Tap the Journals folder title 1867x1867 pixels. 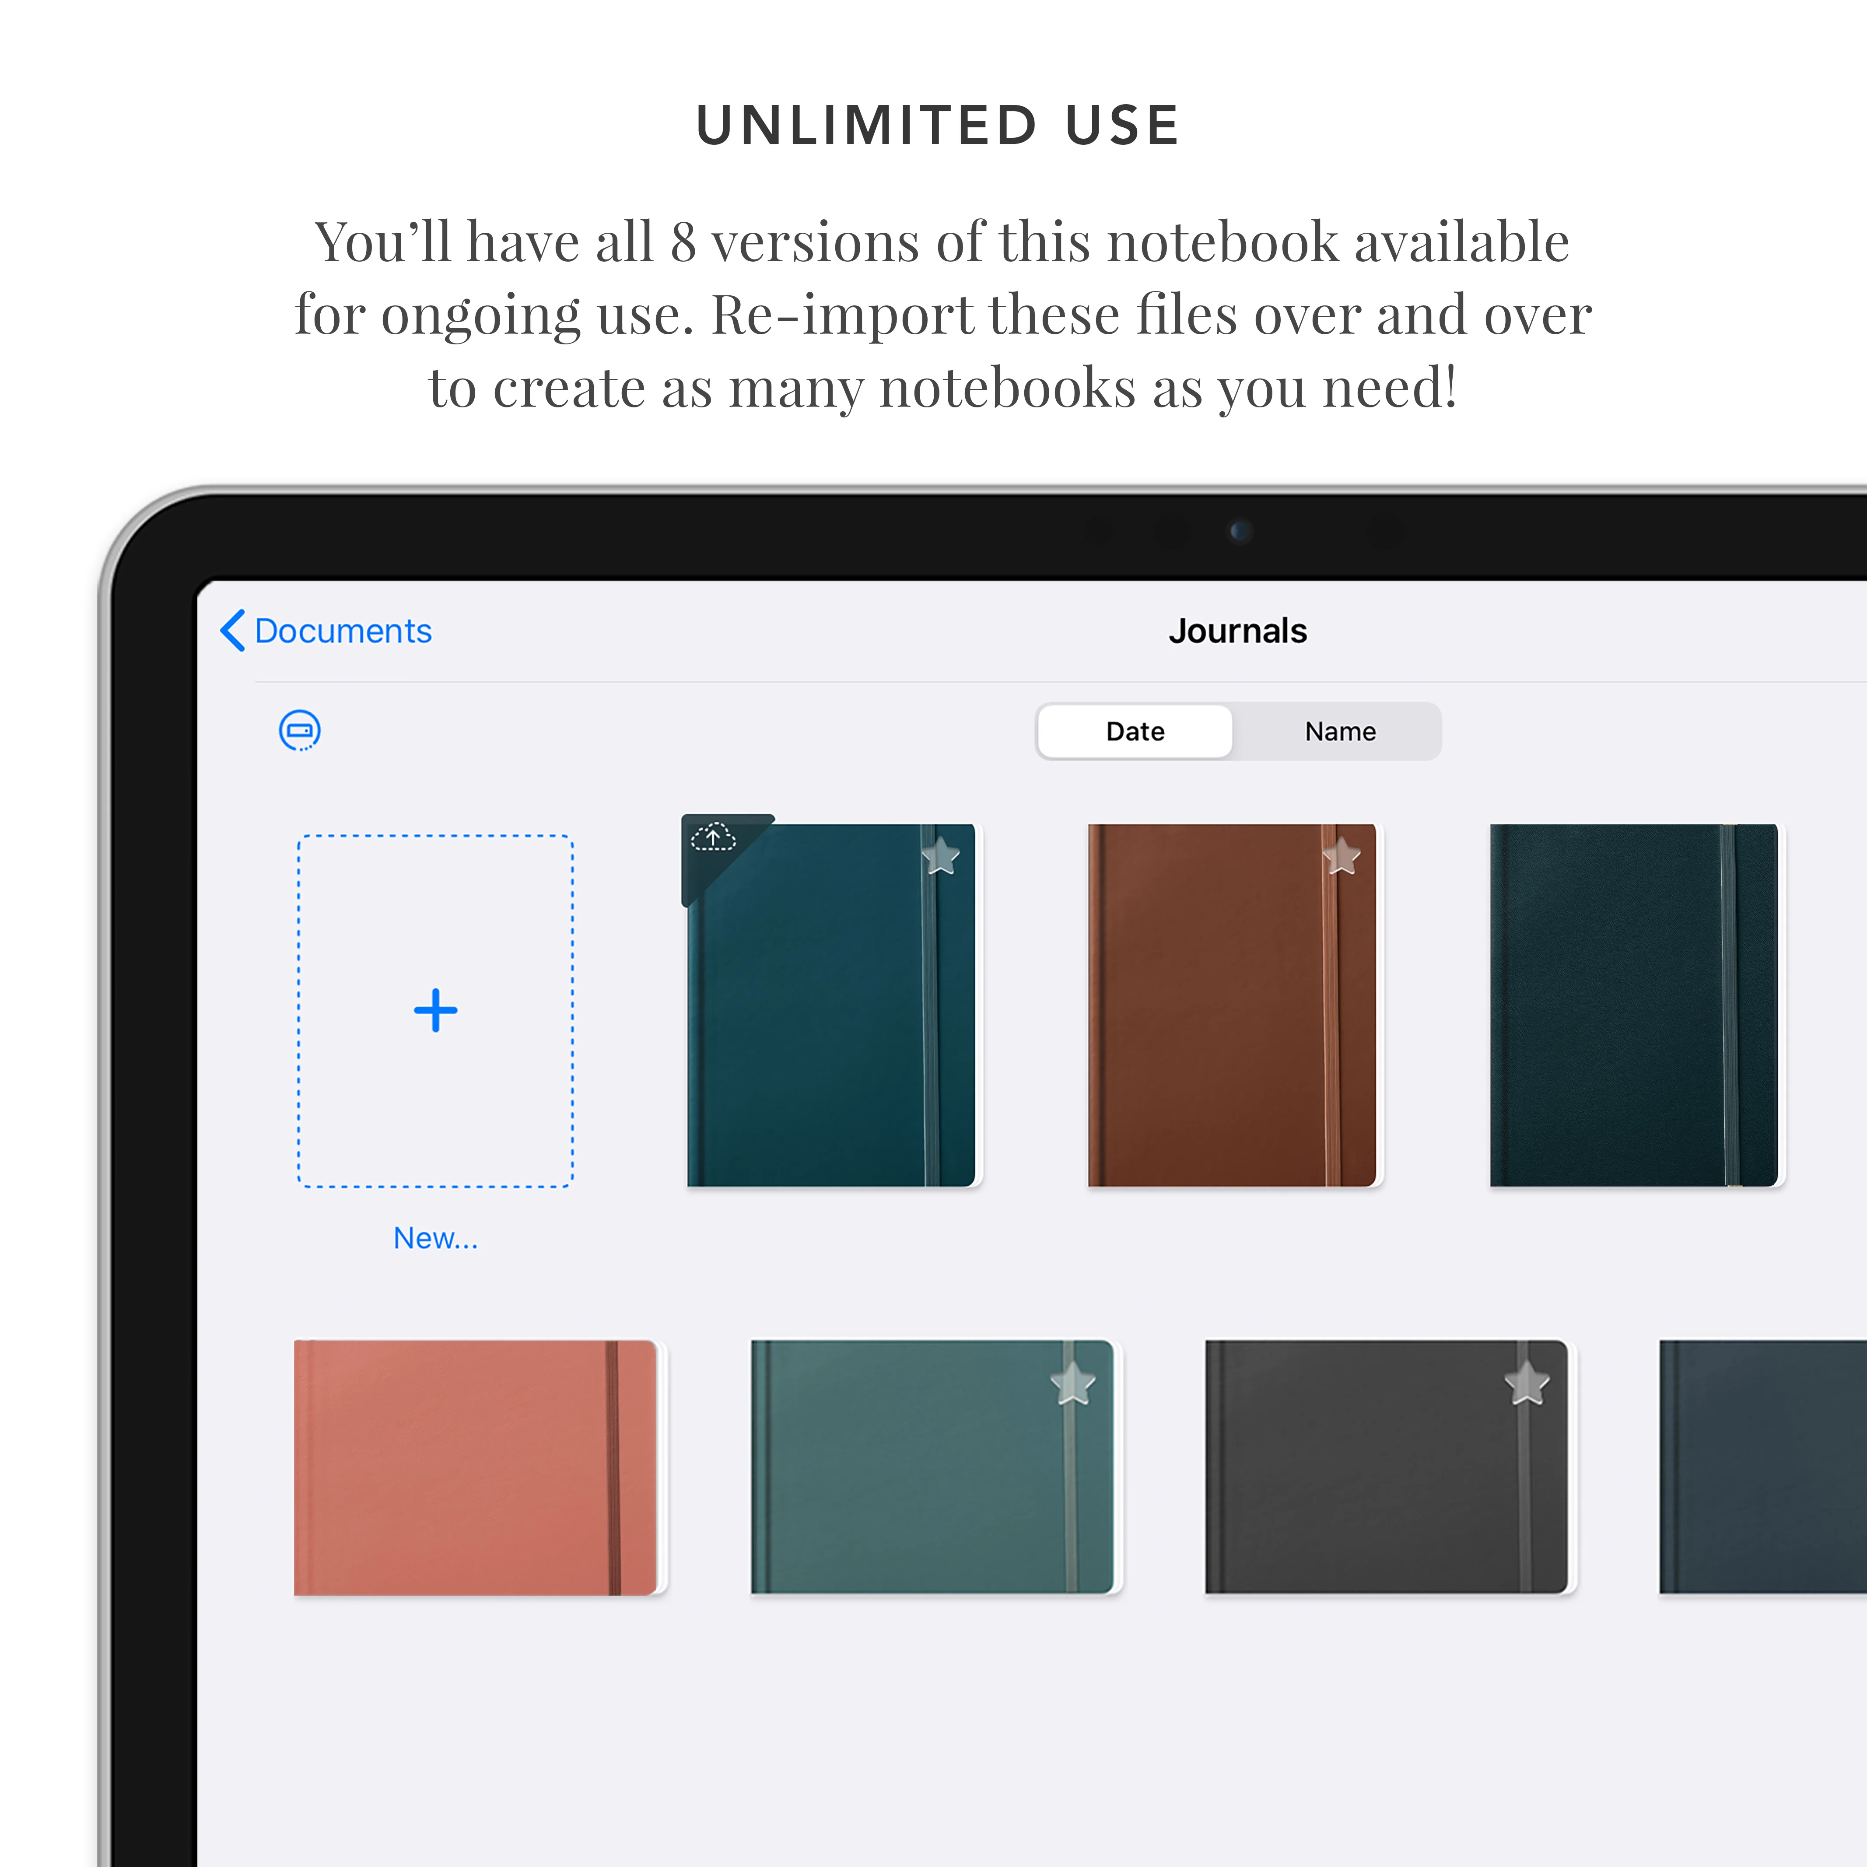(x=1238, y=630)
